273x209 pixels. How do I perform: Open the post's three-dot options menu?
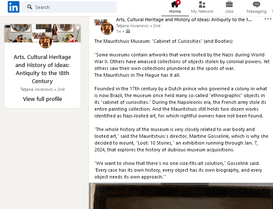click(268, 19)
